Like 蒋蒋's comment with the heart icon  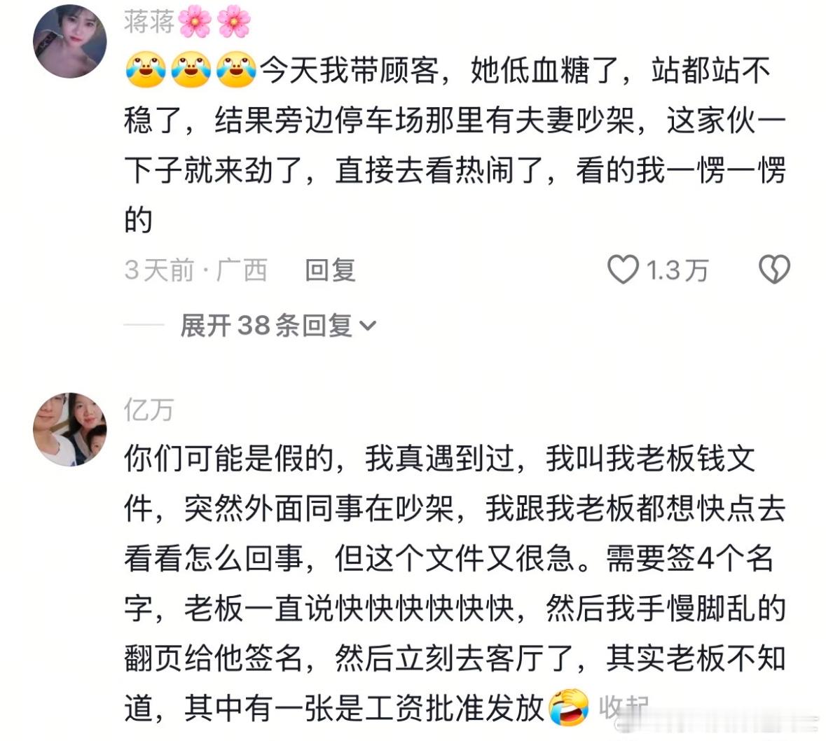point(624,269)
